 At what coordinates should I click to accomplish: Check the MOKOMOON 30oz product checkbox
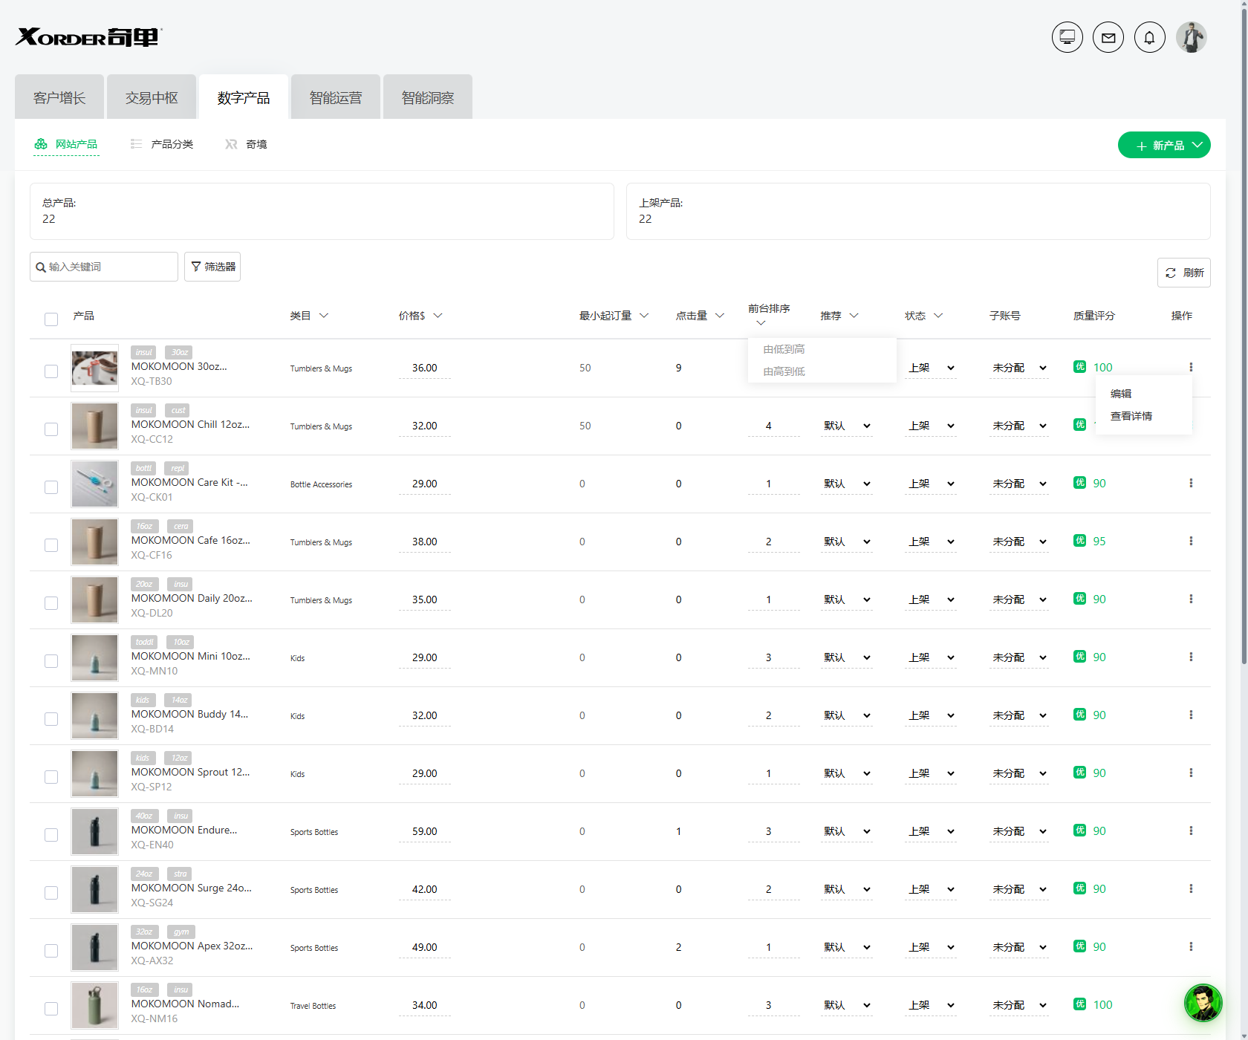click(51, 371)
